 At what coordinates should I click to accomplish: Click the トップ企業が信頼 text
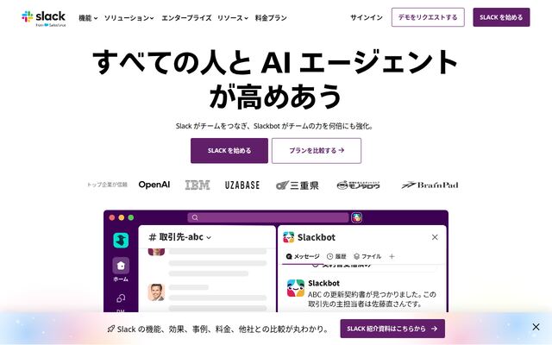pyautogui.click(x=107, y=185)
